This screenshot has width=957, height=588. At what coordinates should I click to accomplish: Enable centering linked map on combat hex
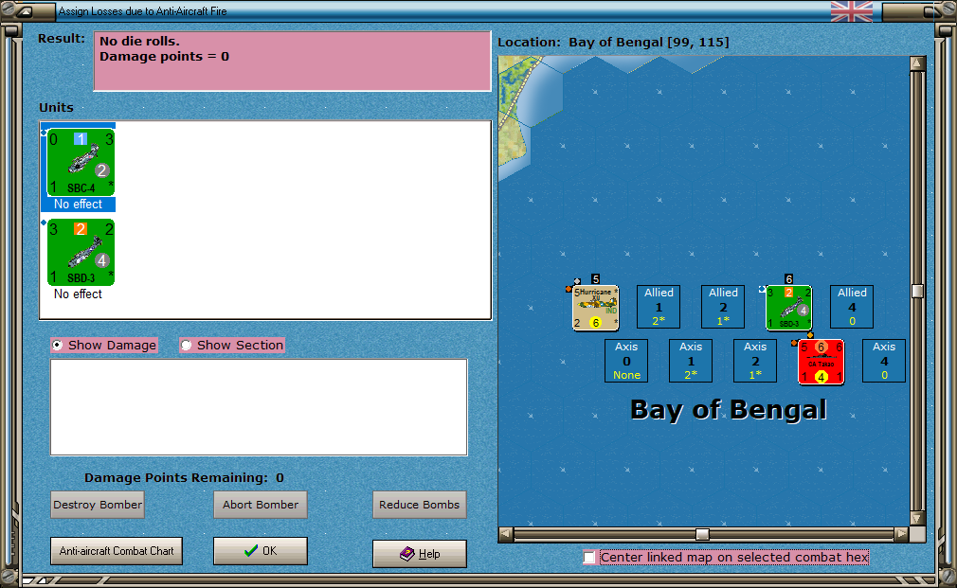pyautogui.click(x=589, y=558)
